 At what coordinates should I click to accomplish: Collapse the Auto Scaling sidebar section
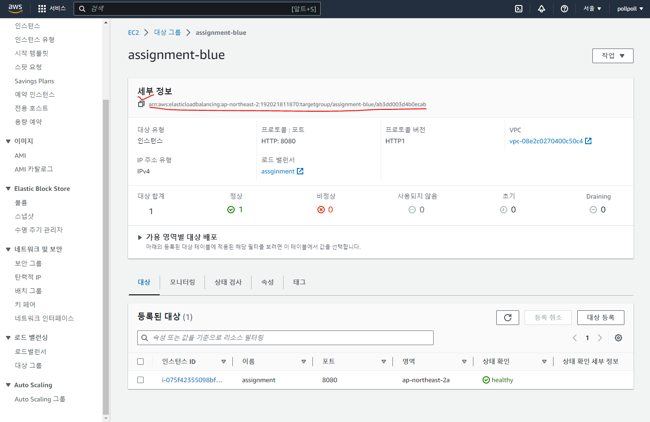(8, 385)
